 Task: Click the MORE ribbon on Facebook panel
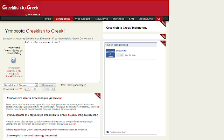(x=163, y=43)
